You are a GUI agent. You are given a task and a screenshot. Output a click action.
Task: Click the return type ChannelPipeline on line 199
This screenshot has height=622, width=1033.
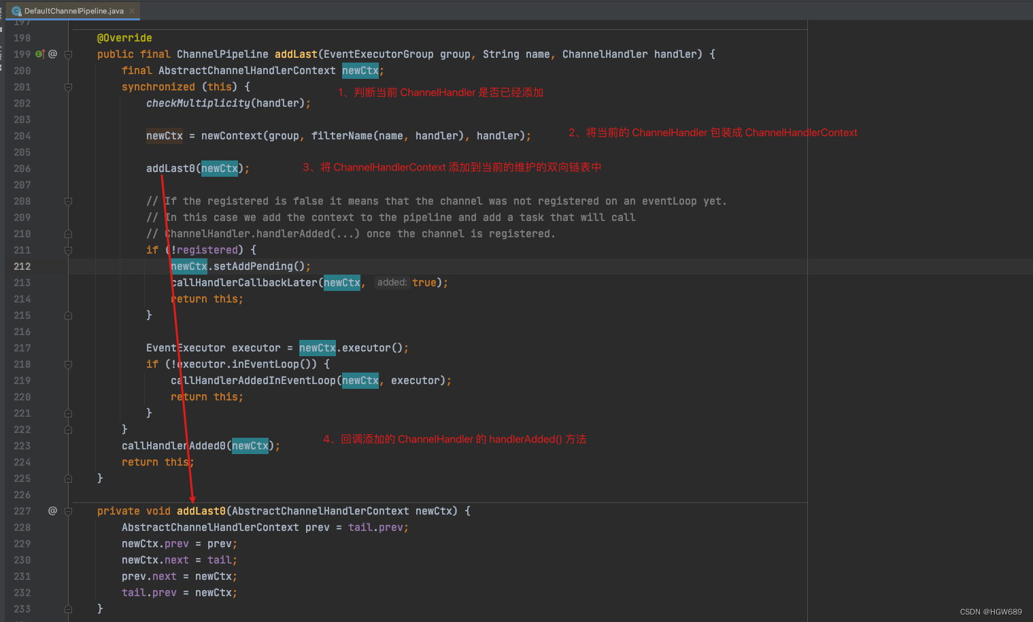pos(222,54)
